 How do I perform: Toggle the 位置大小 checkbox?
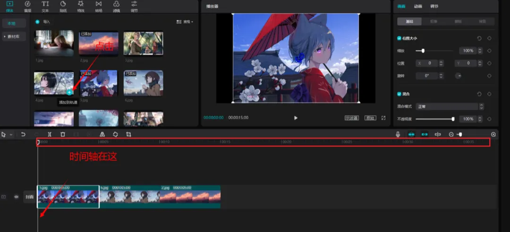click(x=399, y=38)
